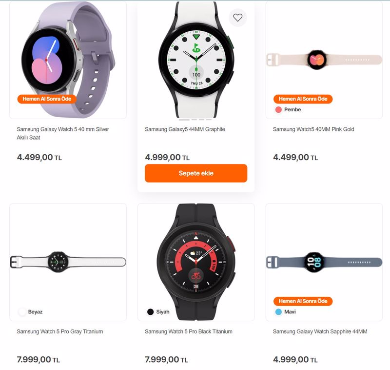Viewport: 390px width, 370px height.
Task: Click Hemen Al Sonra Öde badge on Silver watch
Action: pyautogui.click(x=47, y=99)
